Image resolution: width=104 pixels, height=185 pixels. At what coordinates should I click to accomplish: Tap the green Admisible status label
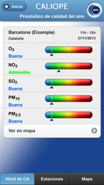19,72
